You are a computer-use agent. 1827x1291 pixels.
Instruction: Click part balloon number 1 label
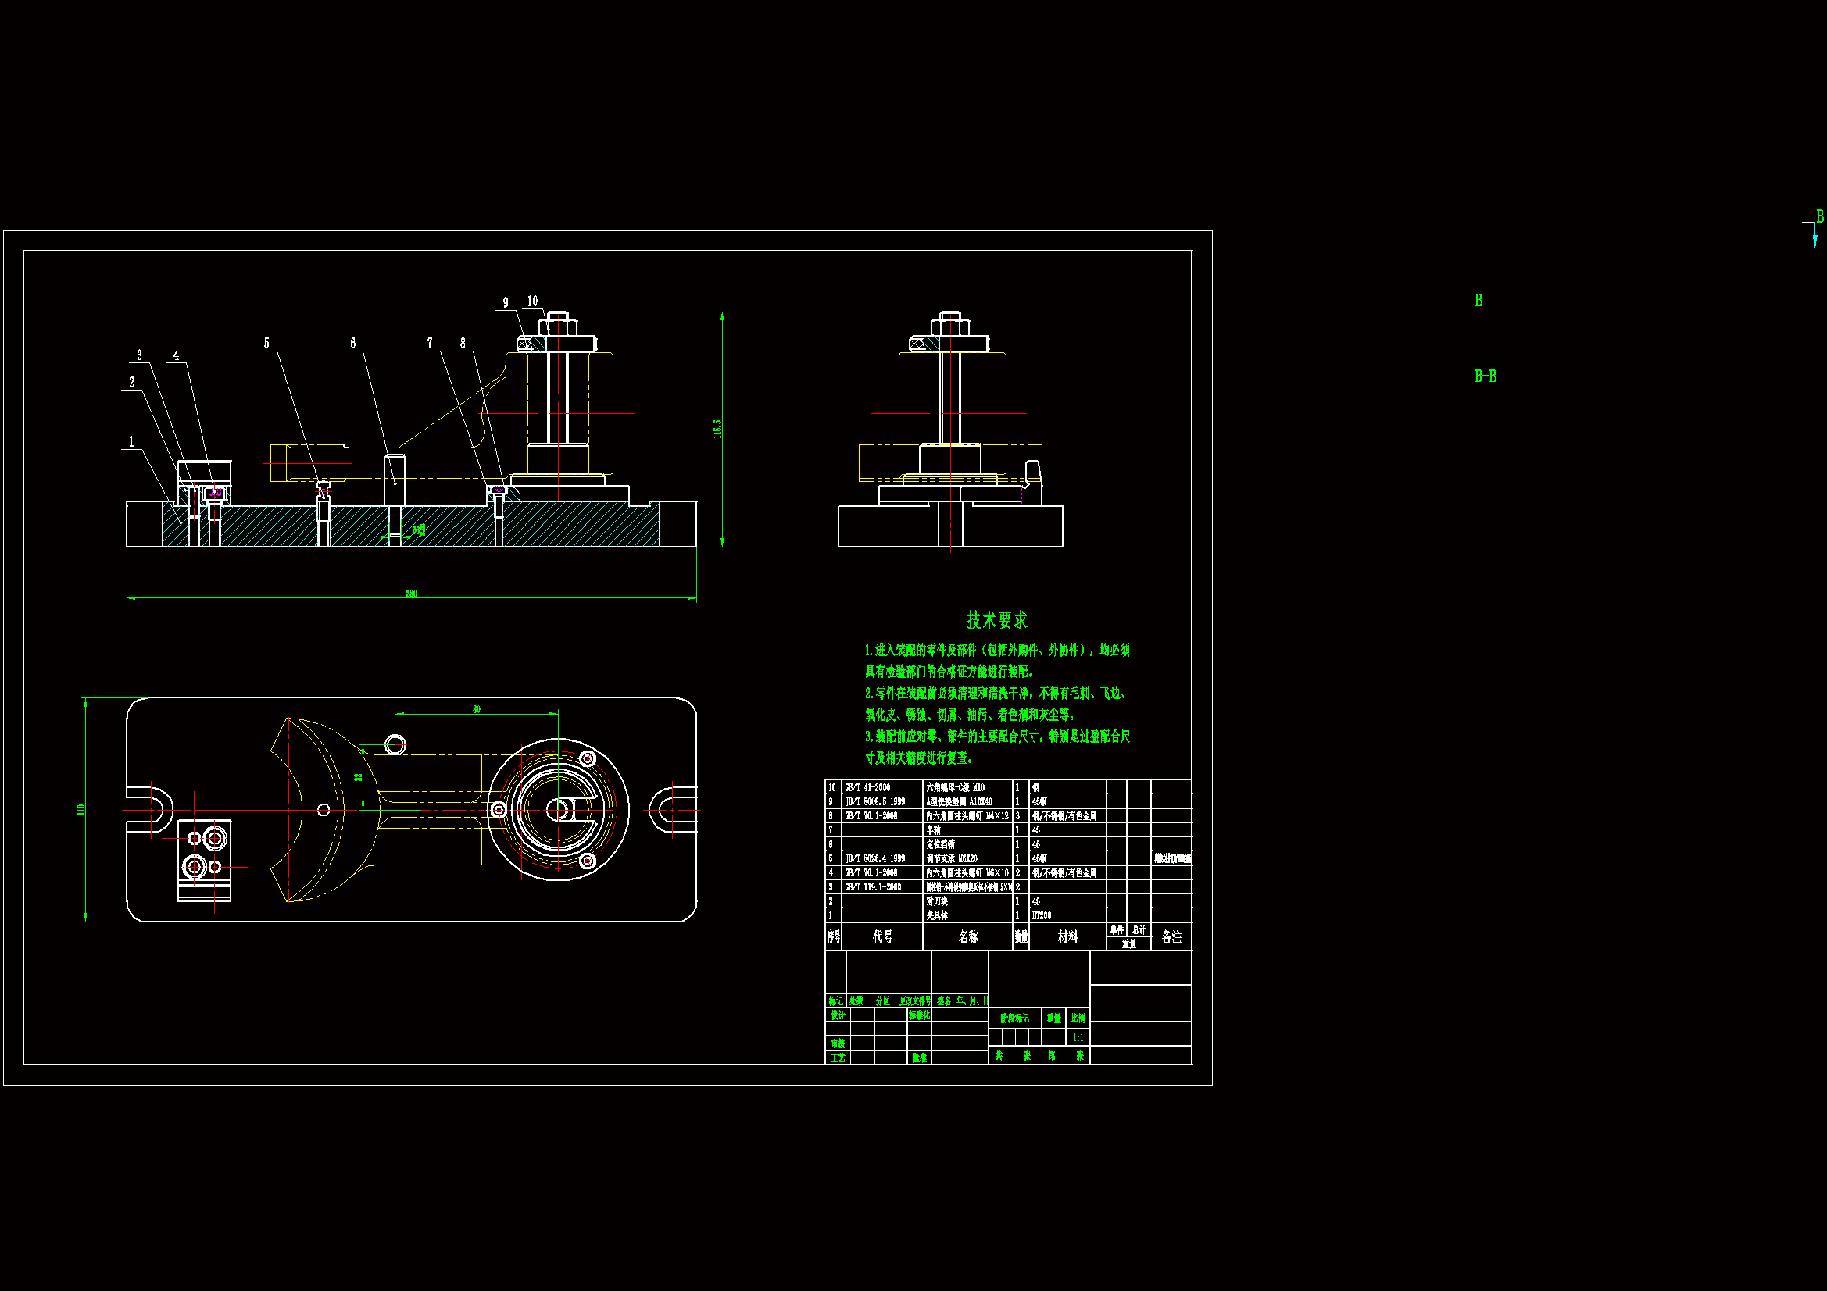click(131, 442)
